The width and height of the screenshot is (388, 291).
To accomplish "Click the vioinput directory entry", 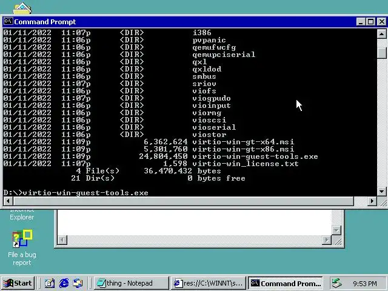I will 212,105.
